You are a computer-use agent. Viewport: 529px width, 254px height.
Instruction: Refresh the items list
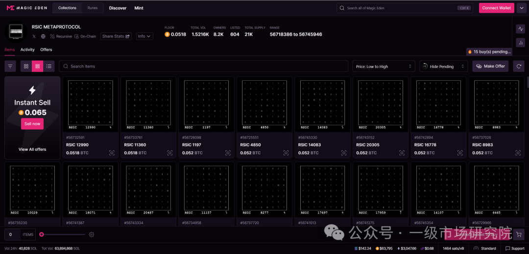coord(519,67)
